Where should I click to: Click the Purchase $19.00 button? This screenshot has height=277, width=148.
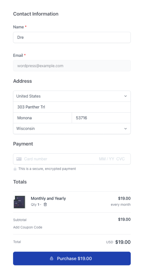click(72, 258)
